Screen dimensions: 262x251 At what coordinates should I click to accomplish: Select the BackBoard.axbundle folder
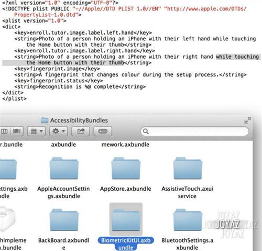(x=64, y=220)
